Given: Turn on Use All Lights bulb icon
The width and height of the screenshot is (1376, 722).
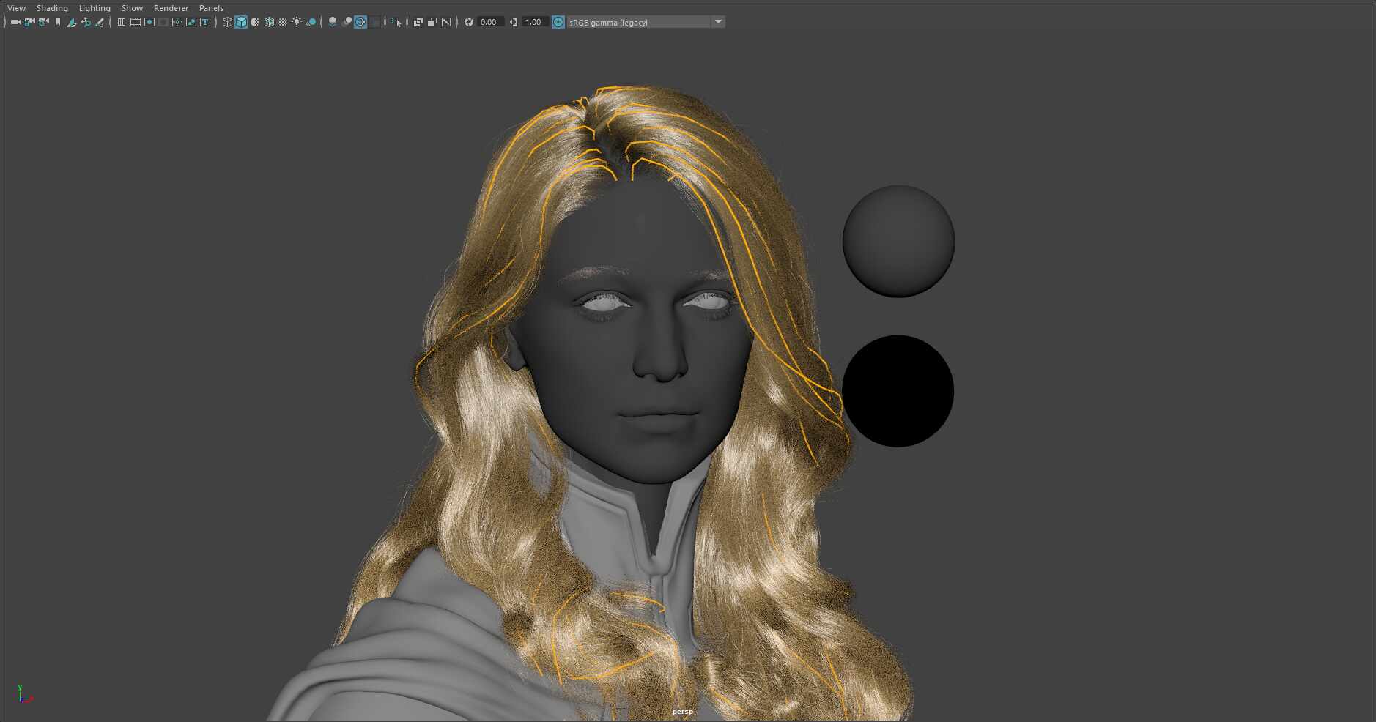Looking at the screenshot, I should pyautogui.click(x=297, y=22).
